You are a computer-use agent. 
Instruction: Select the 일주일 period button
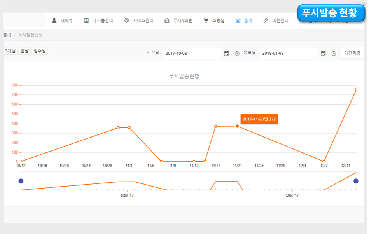(40, 51)
